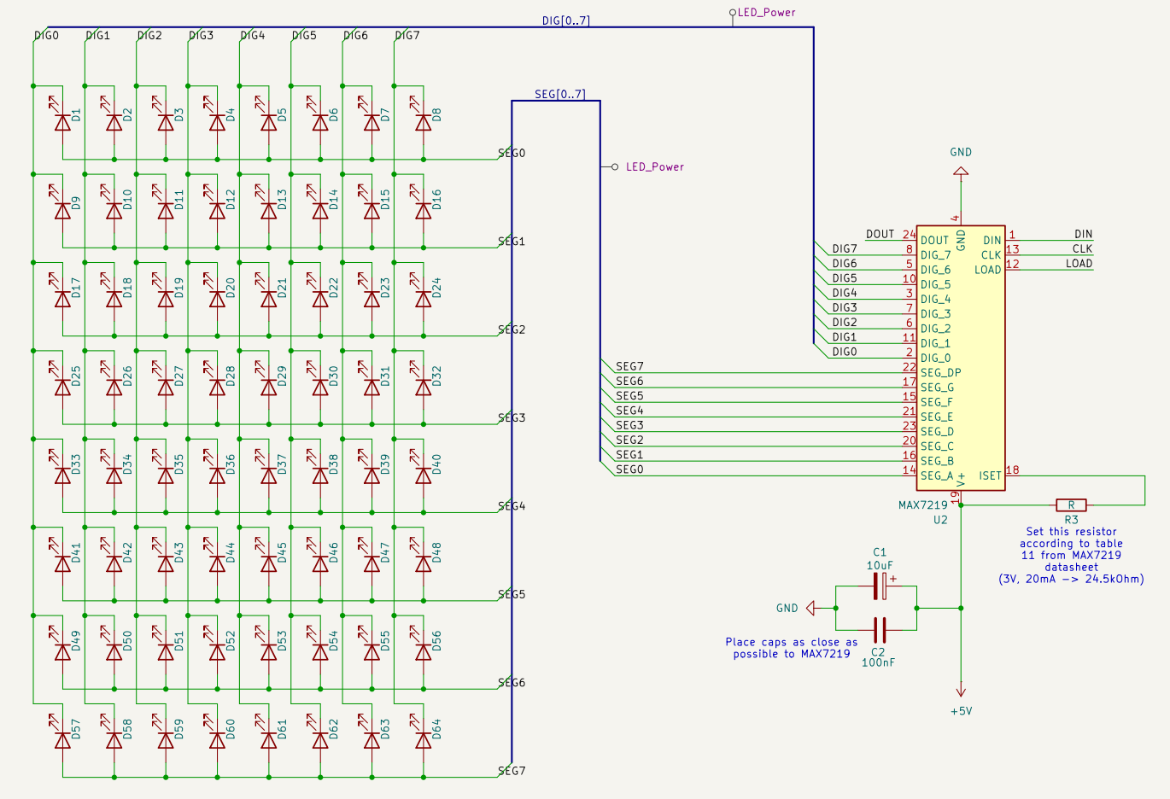Click the DIG7 label above LED matrix
Image resolution: width=1170 pixels, height=799 pixels.
click(407, 35)
